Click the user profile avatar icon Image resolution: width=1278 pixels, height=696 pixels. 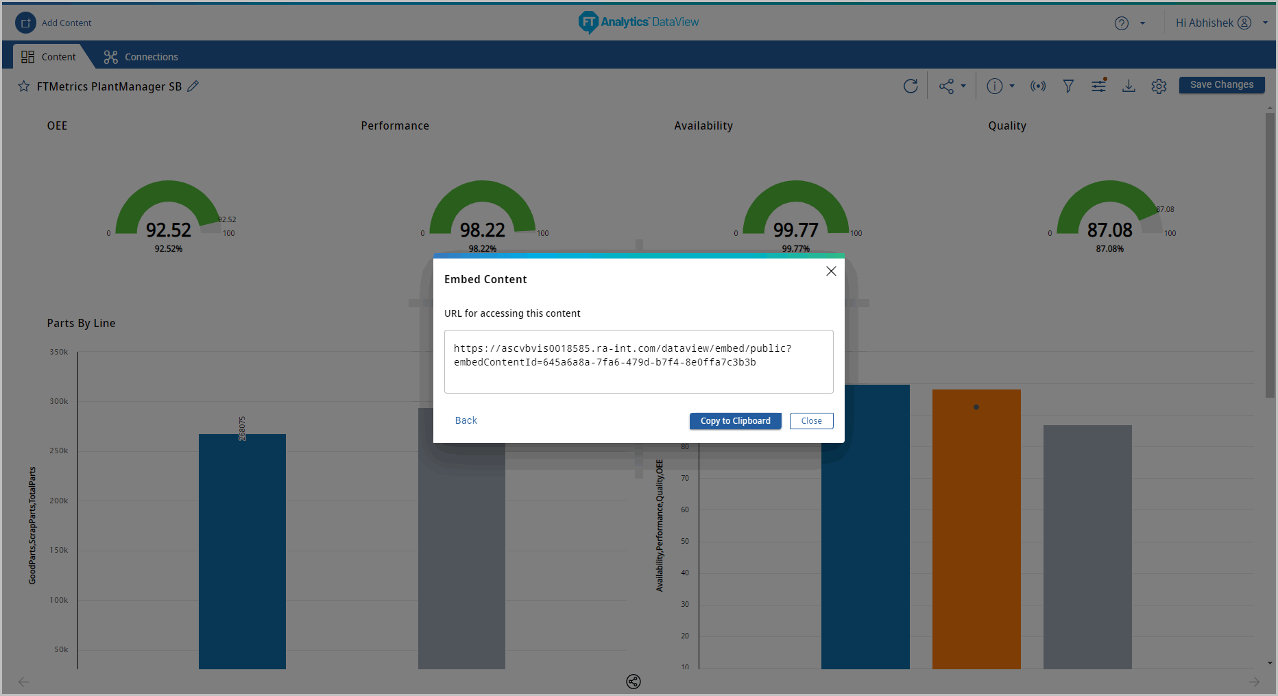pos(1244,23)
